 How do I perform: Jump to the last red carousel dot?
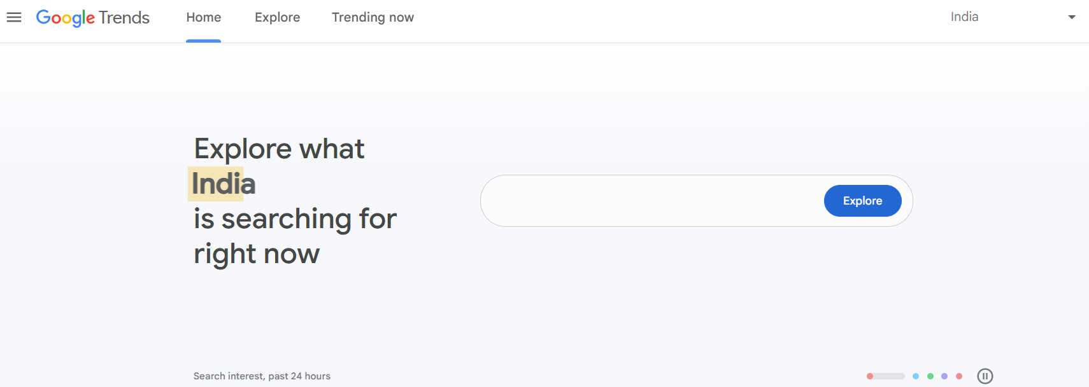pos(959,376)
